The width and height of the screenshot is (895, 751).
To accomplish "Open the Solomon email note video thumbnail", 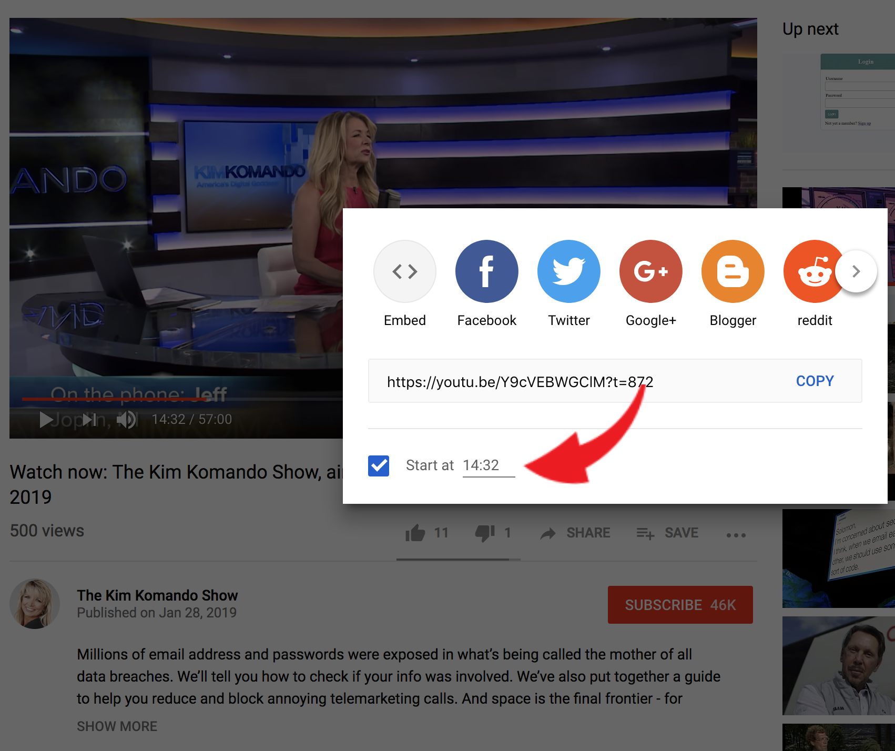I will (x=839, y=558).
